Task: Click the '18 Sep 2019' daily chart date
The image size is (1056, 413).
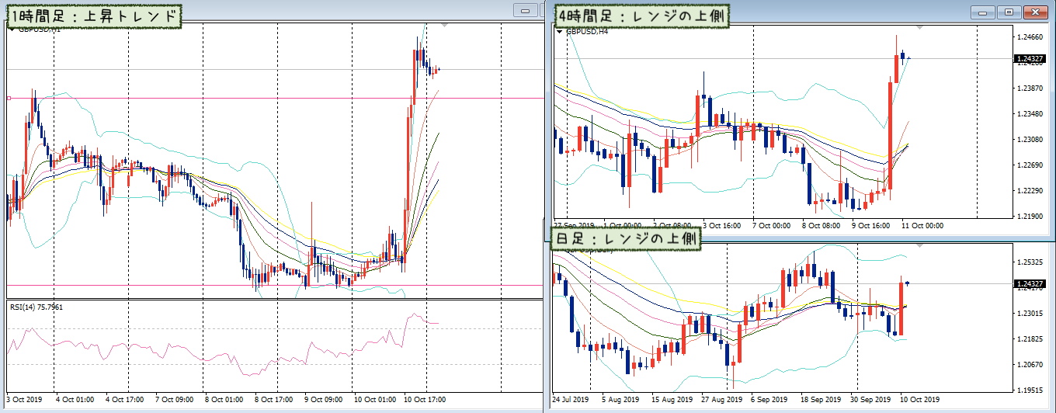Action: (x=819, y=400)
